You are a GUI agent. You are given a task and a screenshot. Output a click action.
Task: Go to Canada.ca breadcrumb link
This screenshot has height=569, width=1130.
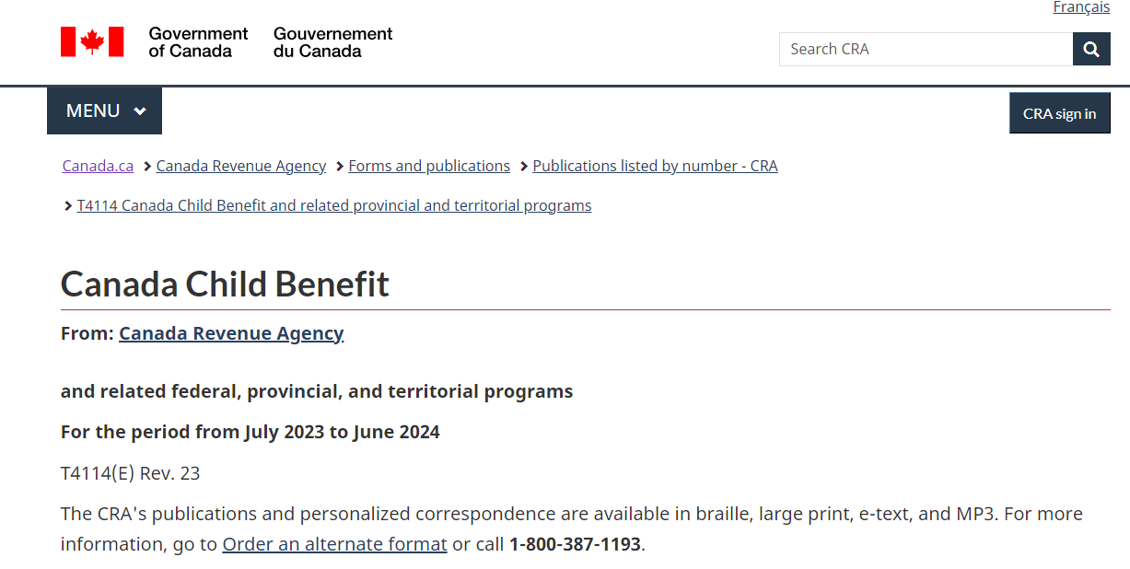(x=98, y=166)
